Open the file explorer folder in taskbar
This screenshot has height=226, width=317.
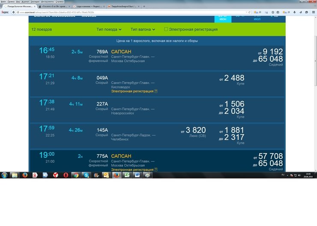click(x=15, y=175)
